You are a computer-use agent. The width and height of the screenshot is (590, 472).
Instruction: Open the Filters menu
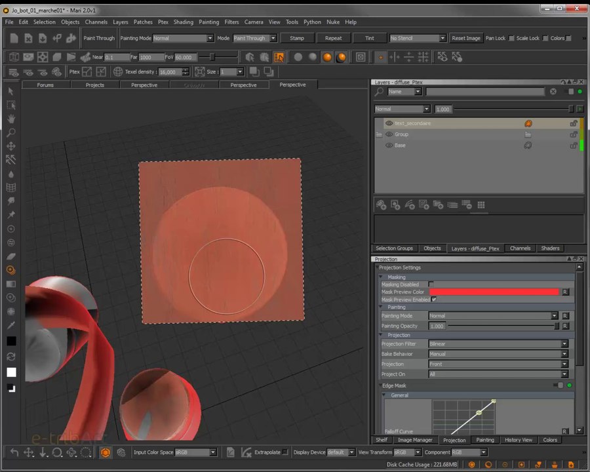[x=231, y=22]
